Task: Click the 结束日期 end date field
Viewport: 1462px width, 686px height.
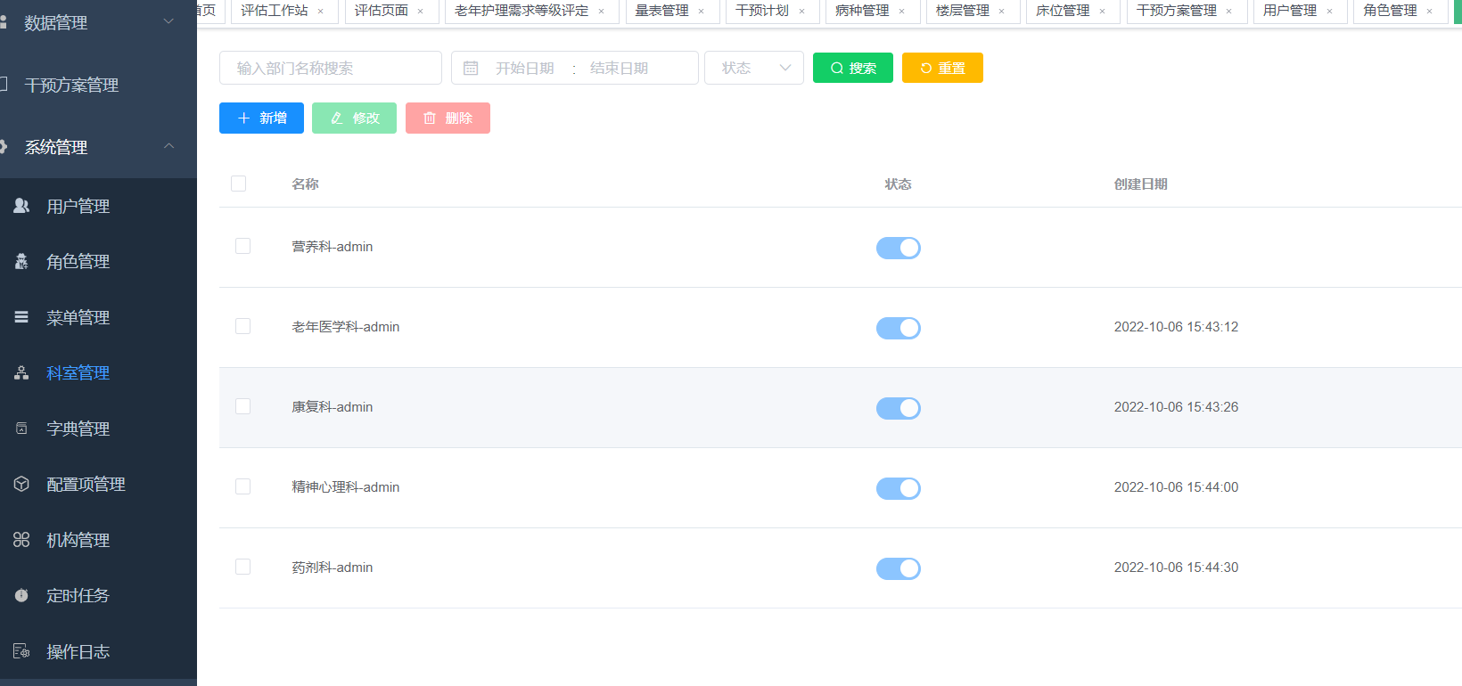Action: [x=620, y=68]
